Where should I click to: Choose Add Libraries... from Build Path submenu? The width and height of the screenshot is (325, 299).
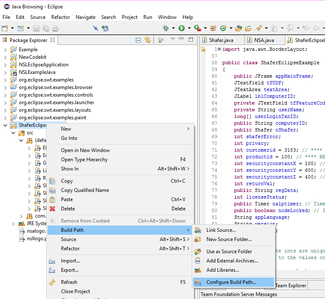coord(222,270)
